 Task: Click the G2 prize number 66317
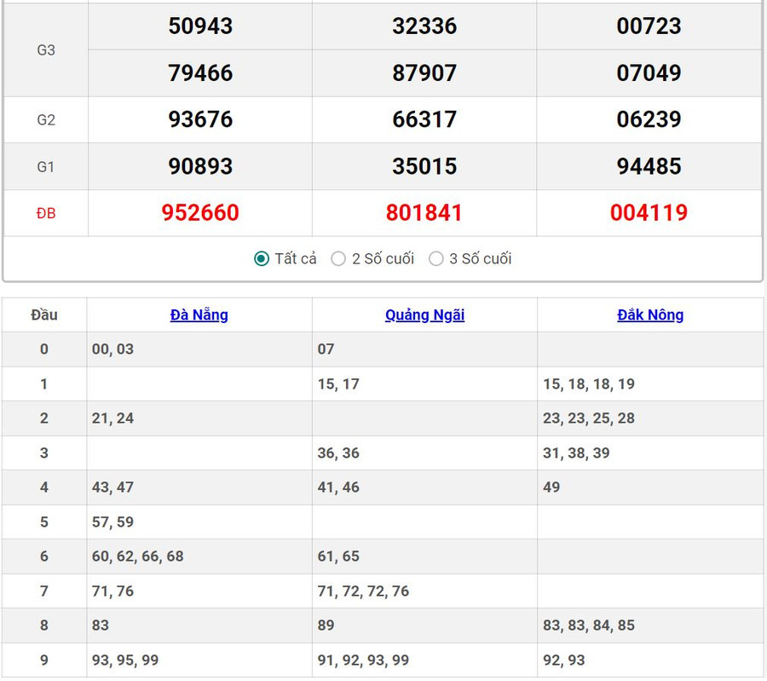tap(424, 119)
